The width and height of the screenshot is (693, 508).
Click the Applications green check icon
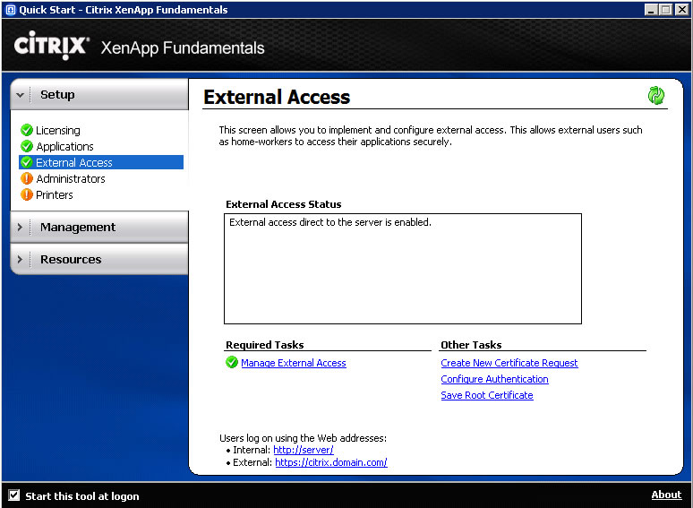point(27,146)
